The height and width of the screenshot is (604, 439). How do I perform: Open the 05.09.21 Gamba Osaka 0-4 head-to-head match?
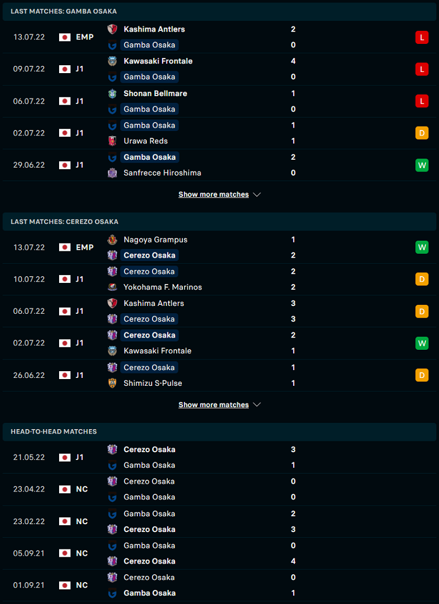pyautogui.click(x=219, y=553)
